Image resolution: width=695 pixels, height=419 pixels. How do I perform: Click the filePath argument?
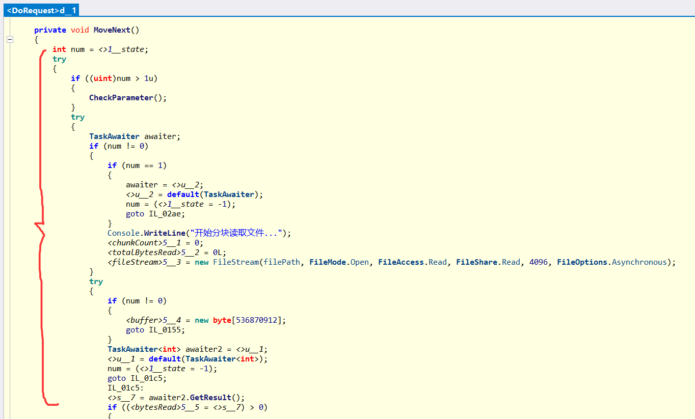(281, 262)
